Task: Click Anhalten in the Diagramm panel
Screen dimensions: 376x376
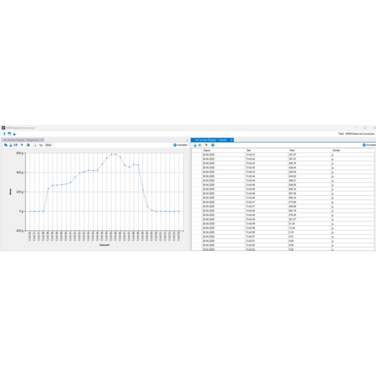Action: (180, 145)
